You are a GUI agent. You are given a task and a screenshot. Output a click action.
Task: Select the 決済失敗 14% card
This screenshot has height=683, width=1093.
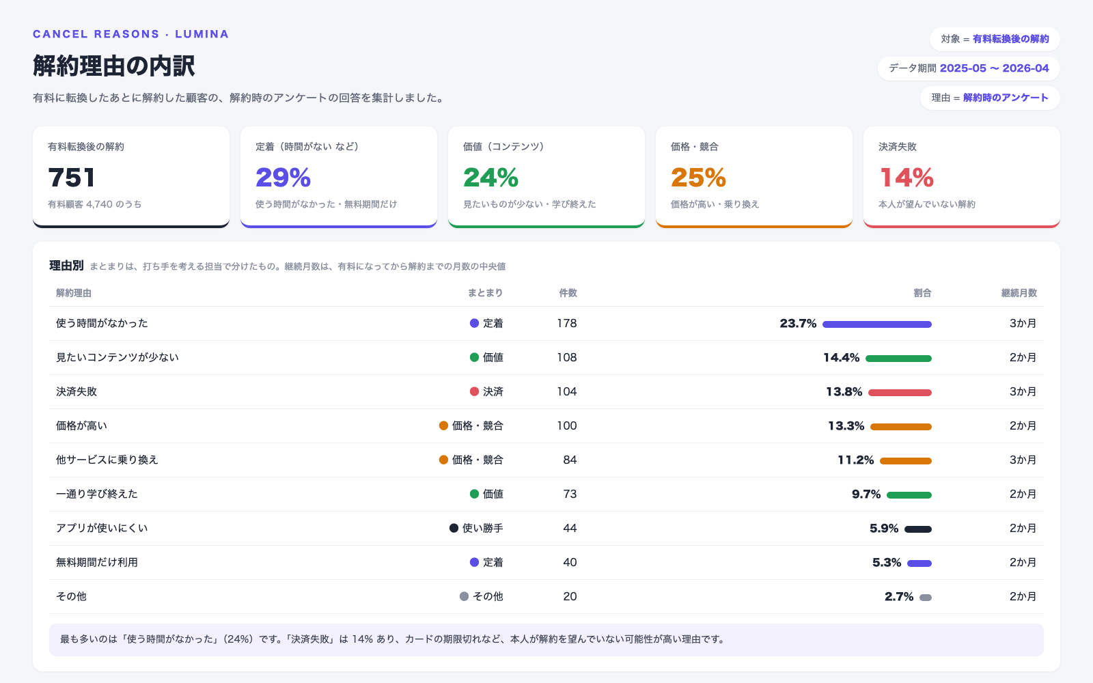pos(962,177)
